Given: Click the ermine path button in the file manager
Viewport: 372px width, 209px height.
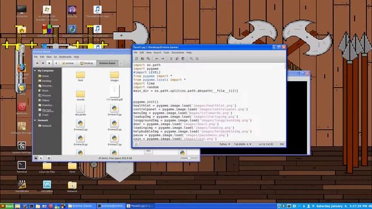Looking at the screenshot, I should tap(68, 63).
